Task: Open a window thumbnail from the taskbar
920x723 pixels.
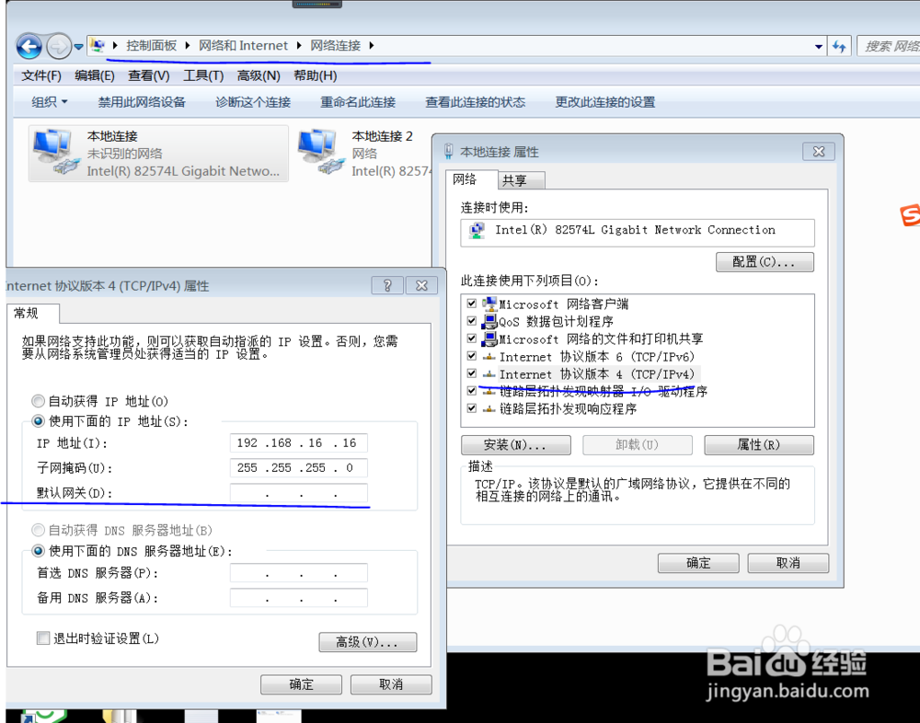Action: pyautogui.click(x=278, y=716)
